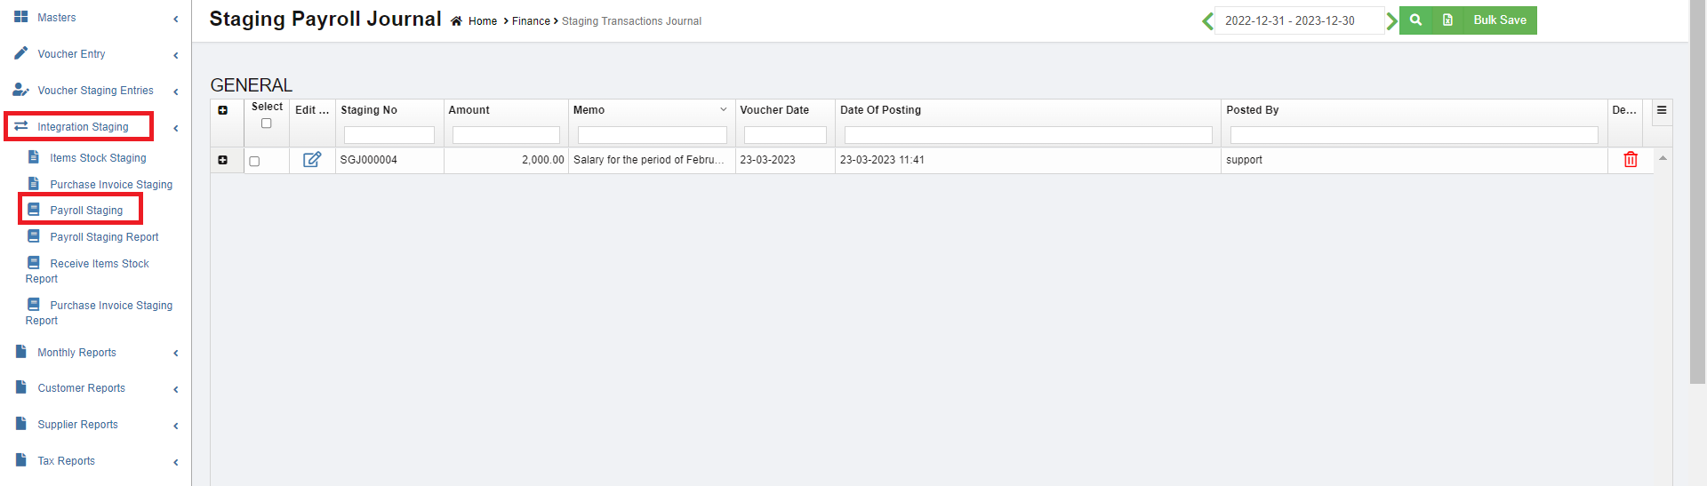Click the Staging No filter field
Viewport: 1707px width, 486px height.
(389, 135)
